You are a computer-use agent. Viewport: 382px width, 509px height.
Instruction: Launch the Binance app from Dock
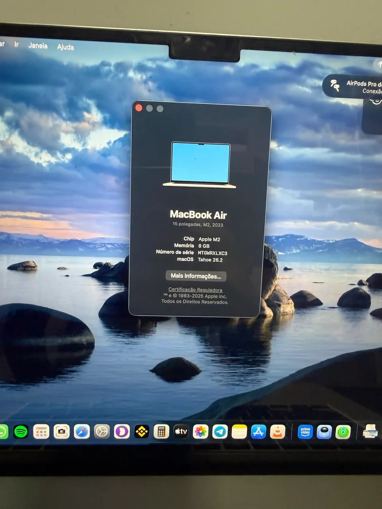142,431
